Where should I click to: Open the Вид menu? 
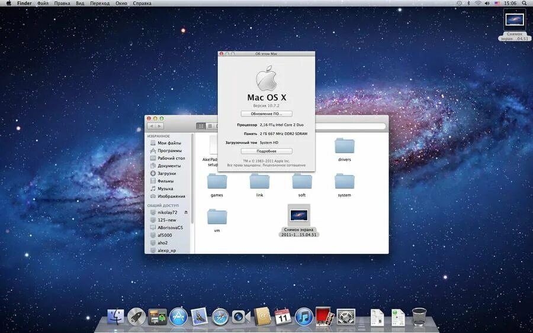point(80,3)
